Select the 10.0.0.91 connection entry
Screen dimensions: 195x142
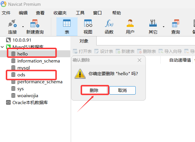[x=19, y=40]
